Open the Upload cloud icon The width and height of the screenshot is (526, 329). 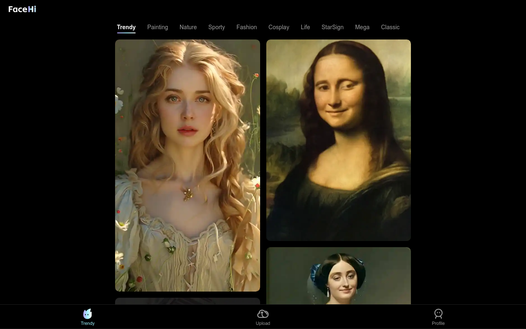click(x=263, y=314)
